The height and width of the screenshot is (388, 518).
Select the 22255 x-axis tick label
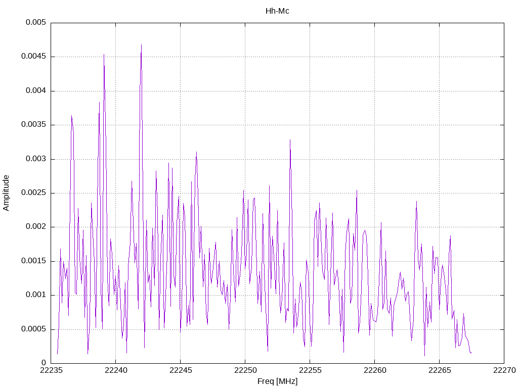[310, 370]
